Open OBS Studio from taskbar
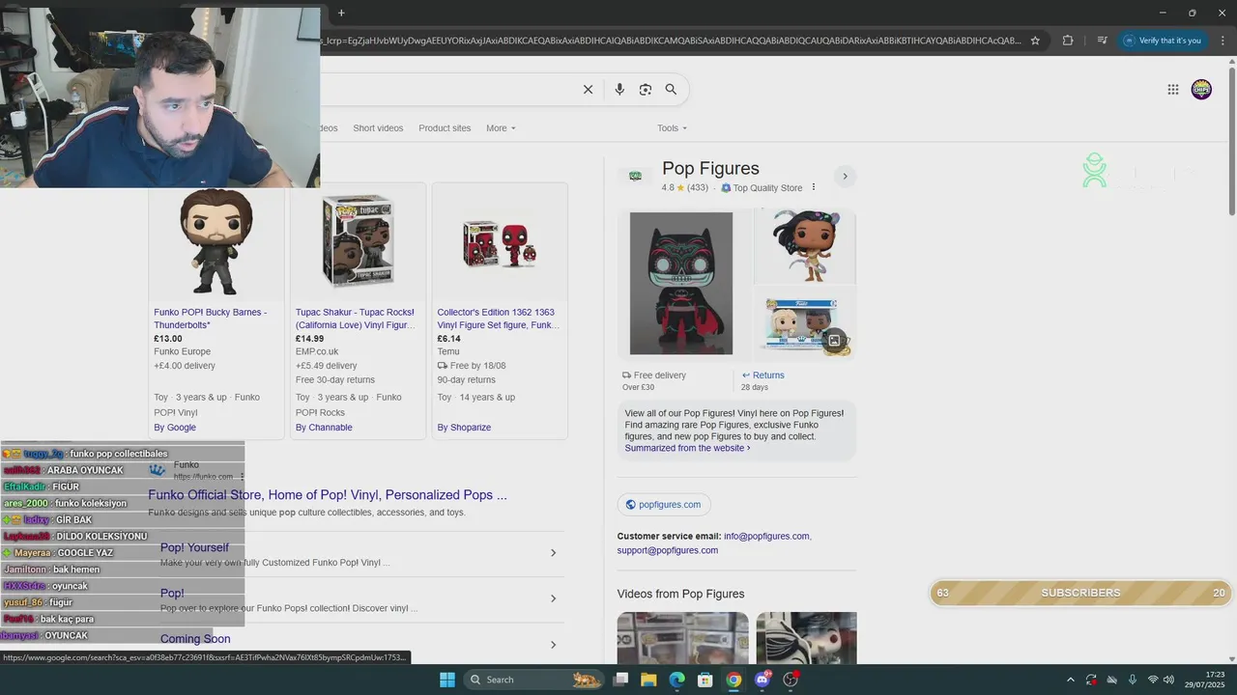Viewport: 1237px width, 695px height. (791, 680)
